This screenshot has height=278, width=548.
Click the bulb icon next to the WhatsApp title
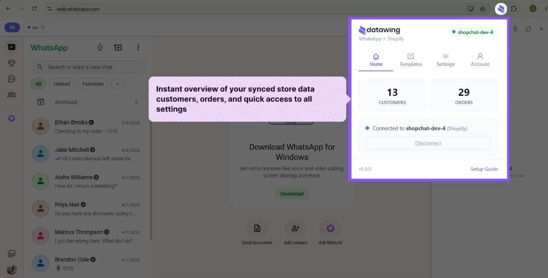[x=100, y=47]
